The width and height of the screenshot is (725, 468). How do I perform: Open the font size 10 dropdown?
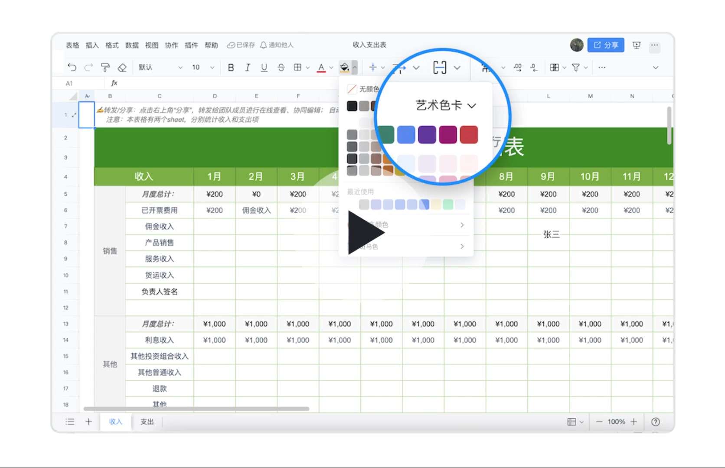pyautogui.click(x=203, y=67)
